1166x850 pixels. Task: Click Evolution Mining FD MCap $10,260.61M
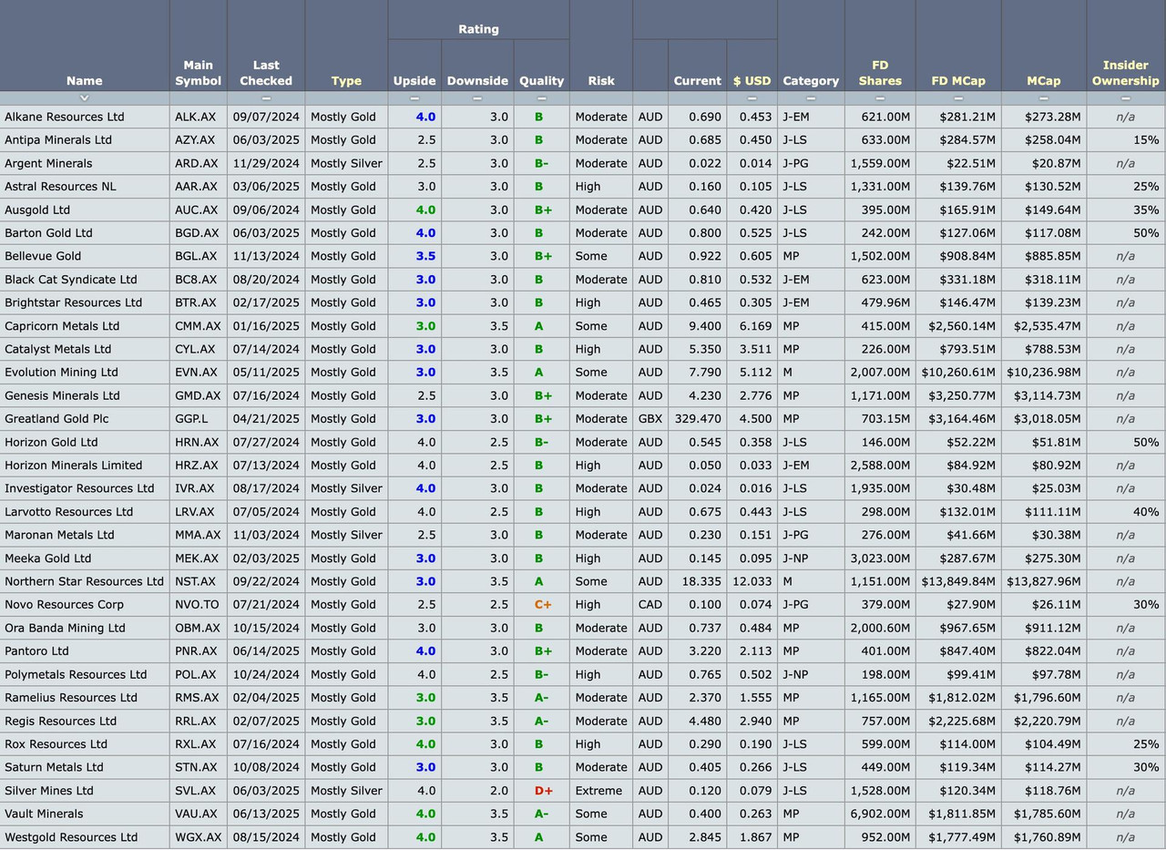(958, 373)
